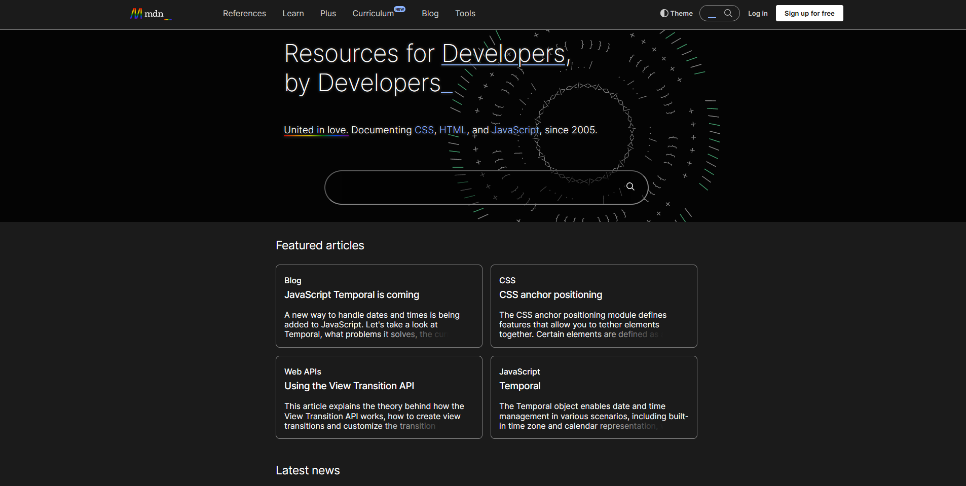Click the magnifier icon in the hero search bar

pyautogui.click(x=630, y=186)
